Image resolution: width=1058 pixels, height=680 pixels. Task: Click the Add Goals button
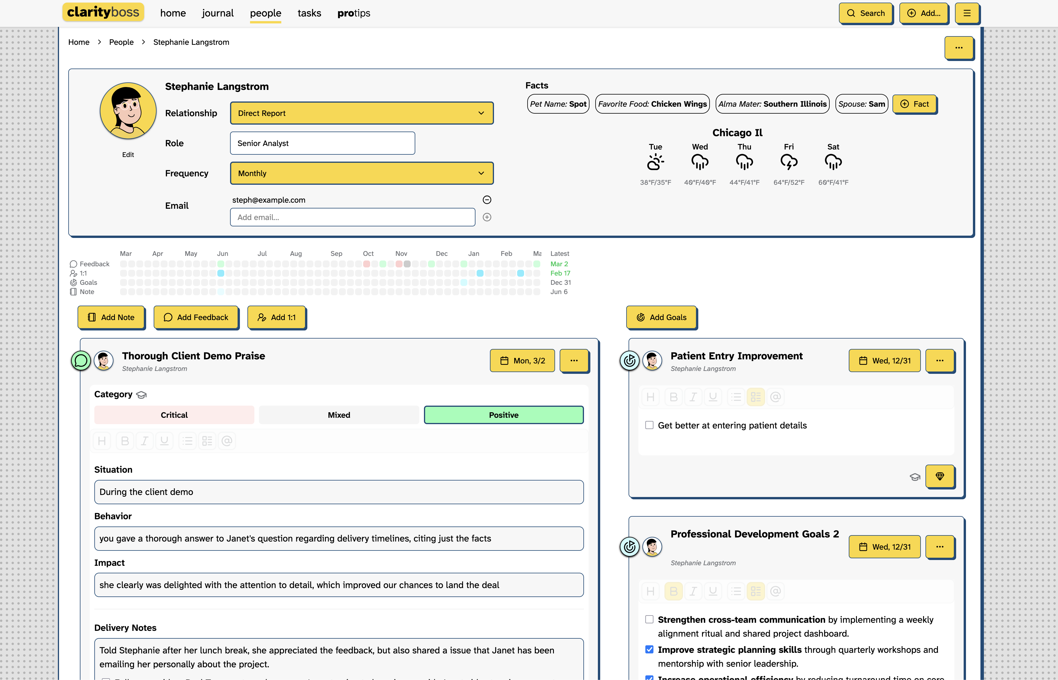click(x=661, y=317)
